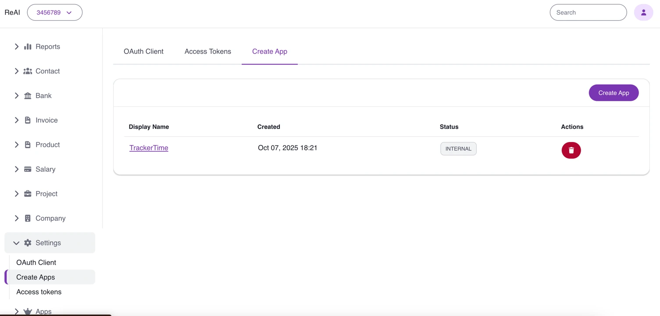Open the user profile avatar icon
Image resolution: width=660 pixels, height=316 pixels.
[643, 12]
